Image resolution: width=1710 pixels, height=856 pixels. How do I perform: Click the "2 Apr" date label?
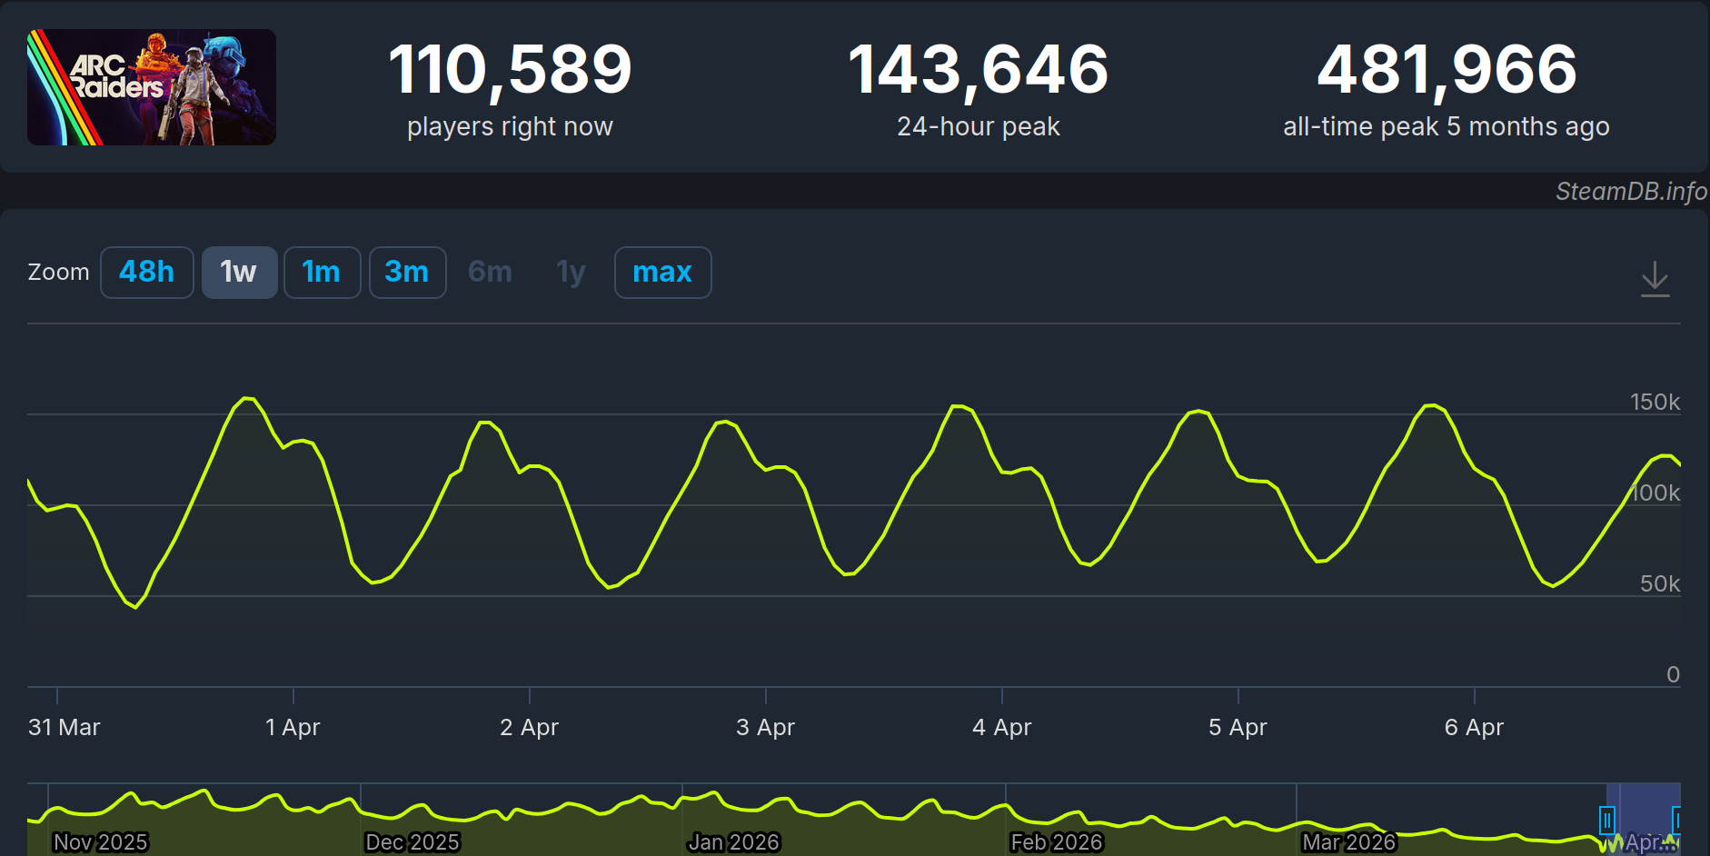[529, 727]
